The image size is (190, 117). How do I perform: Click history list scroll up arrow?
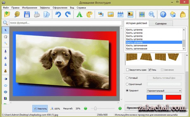(x=184, y=30)
